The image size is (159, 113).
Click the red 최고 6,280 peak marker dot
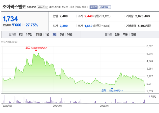point(36,51)
